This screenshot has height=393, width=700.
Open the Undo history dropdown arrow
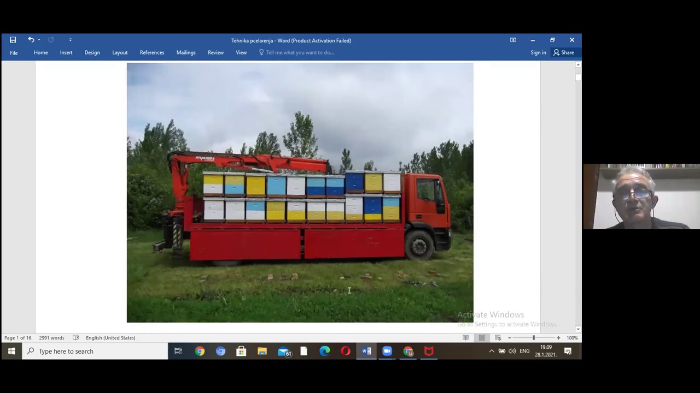(39, 40)
